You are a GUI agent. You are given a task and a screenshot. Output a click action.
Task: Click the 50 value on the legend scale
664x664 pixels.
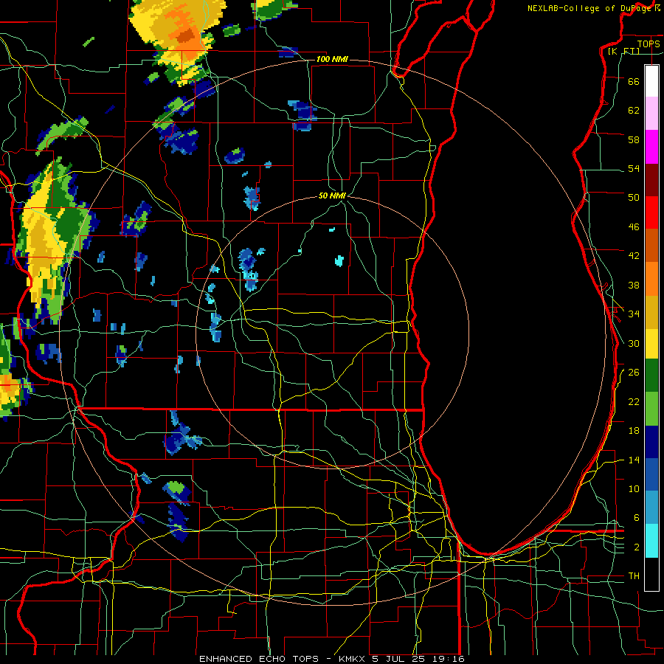(634, 197)
